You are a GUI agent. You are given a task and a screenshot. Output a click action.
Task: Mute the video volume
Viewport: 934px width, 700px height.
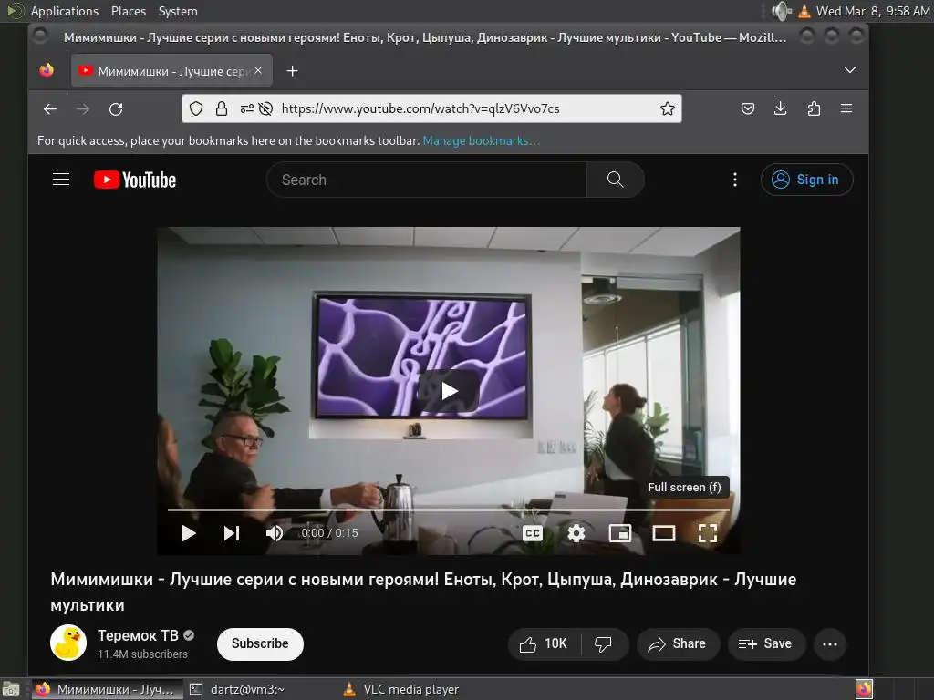coord(275,532)
